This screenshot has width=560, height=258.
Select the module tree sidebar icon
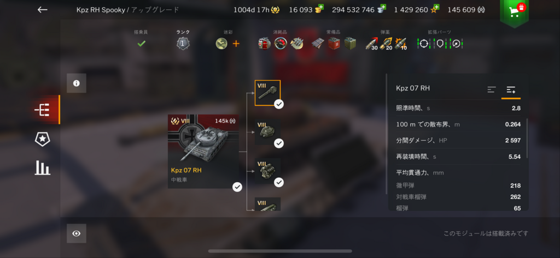point(43,110)
